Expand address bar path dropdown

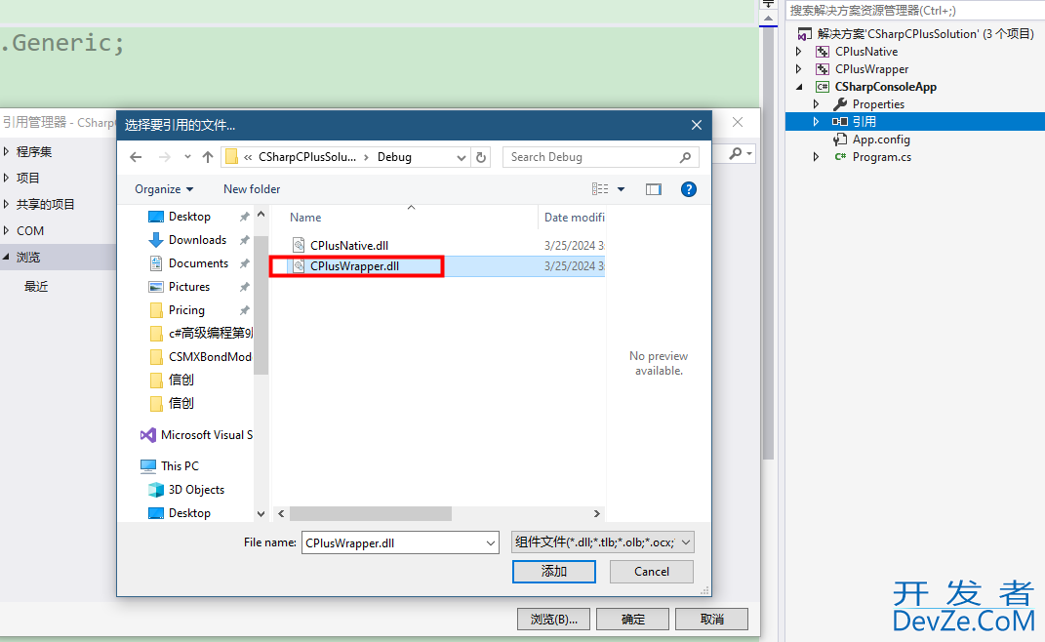[x=461, y=157]
